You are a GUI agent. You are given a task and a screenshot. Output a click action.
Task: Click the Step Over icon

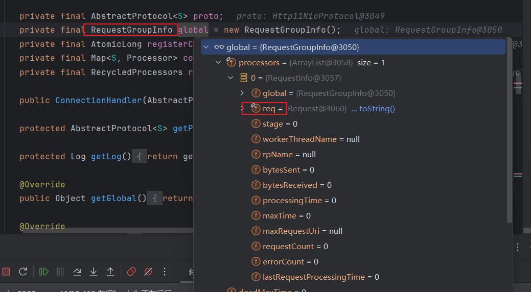77,272
